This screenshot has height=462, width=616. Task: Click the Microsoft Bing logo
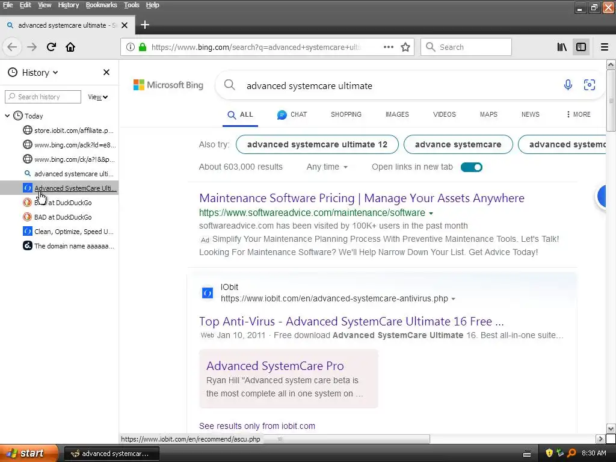168,85
